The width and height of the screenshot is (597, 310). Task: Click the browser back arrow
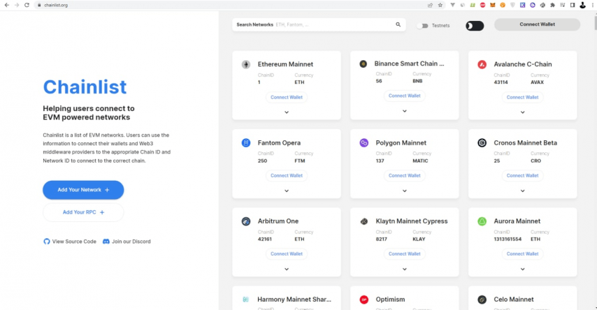(x=6, y=5)
